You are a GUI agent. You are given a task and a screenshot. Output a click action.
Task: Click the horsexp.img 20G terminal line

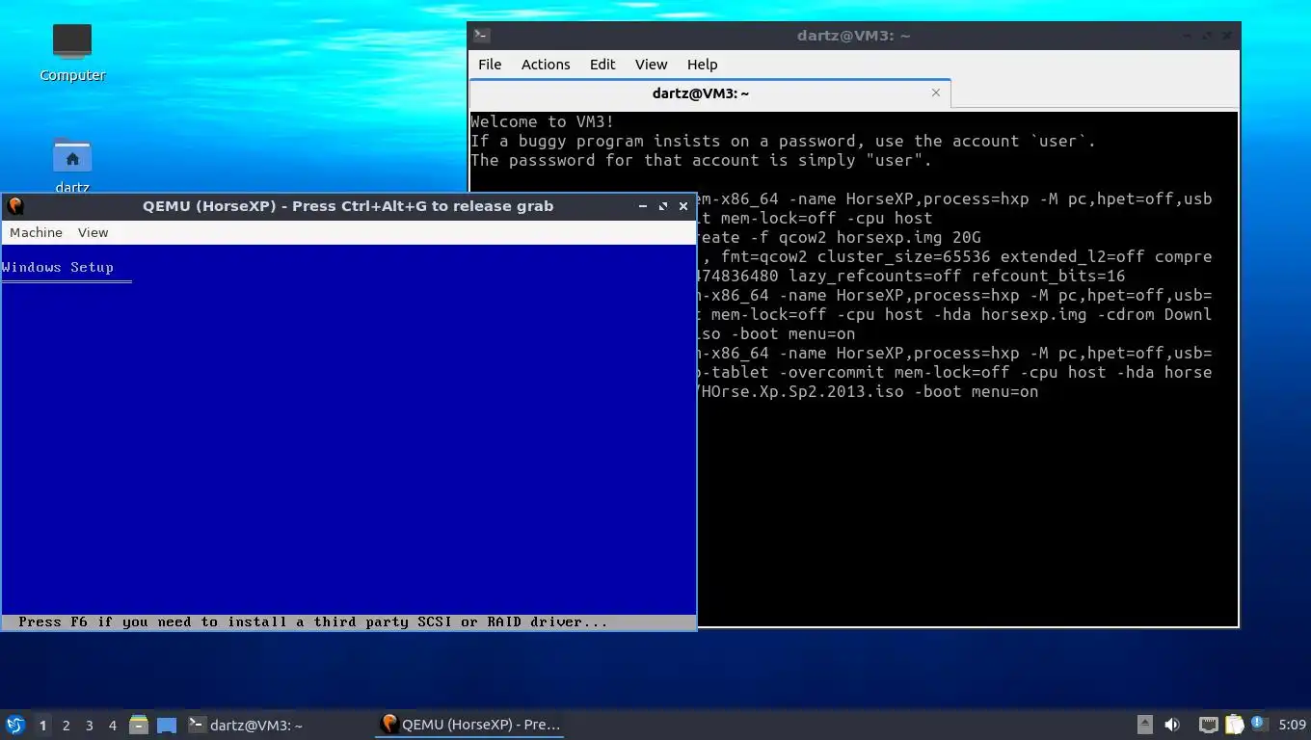coord(837,237)
